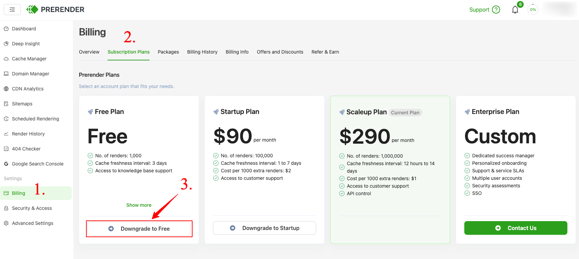Screen dimensions: 579x259
Task: Click the 'API control' feature text
Action: click(x=359, y=193)
